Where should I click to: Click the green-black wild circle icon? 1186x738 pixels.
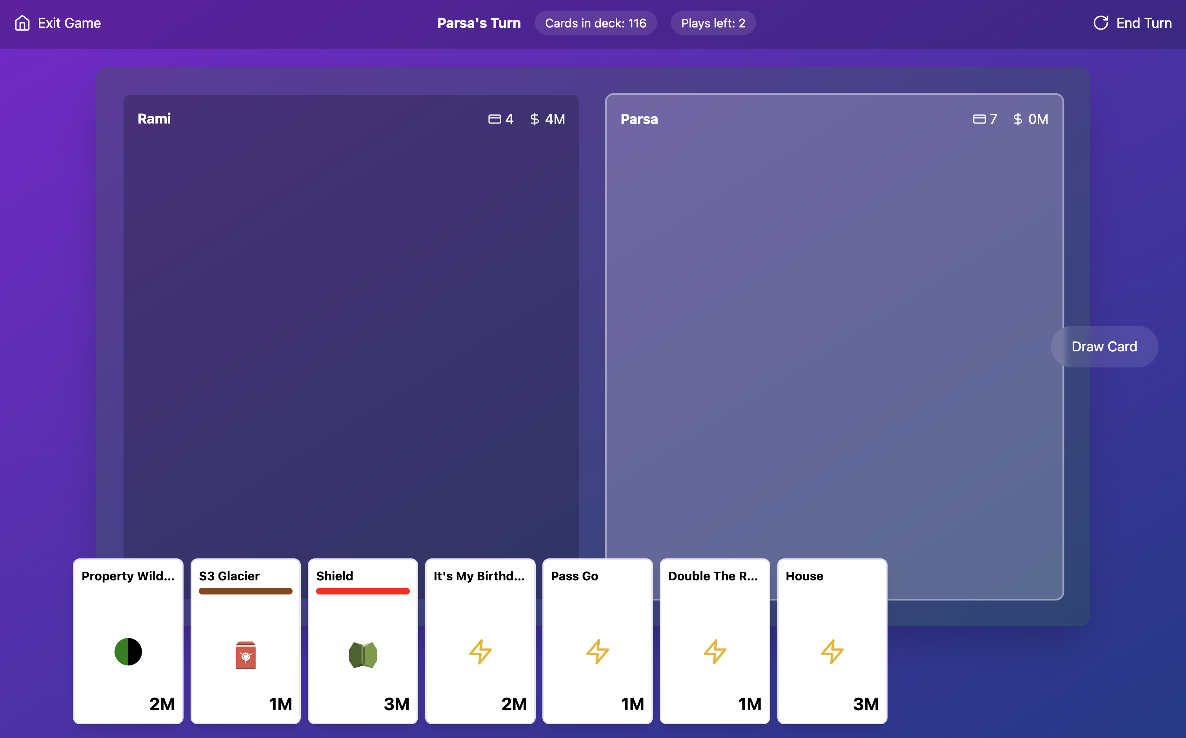[x=128, y=652]
